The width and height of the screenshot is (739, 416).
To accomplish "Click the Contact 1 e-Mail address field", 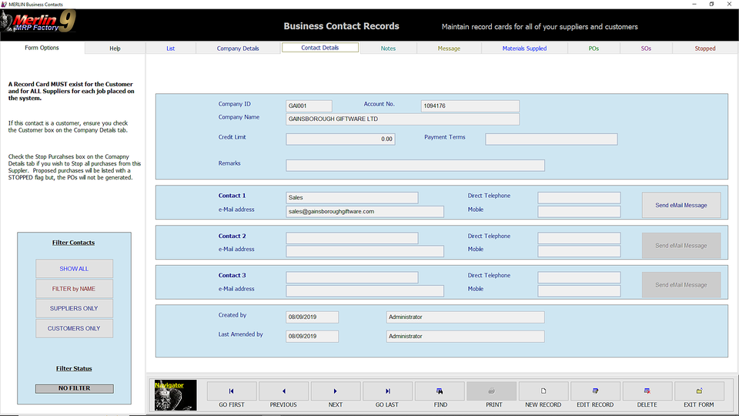I will pyautogui.click(x=365, y=211).
